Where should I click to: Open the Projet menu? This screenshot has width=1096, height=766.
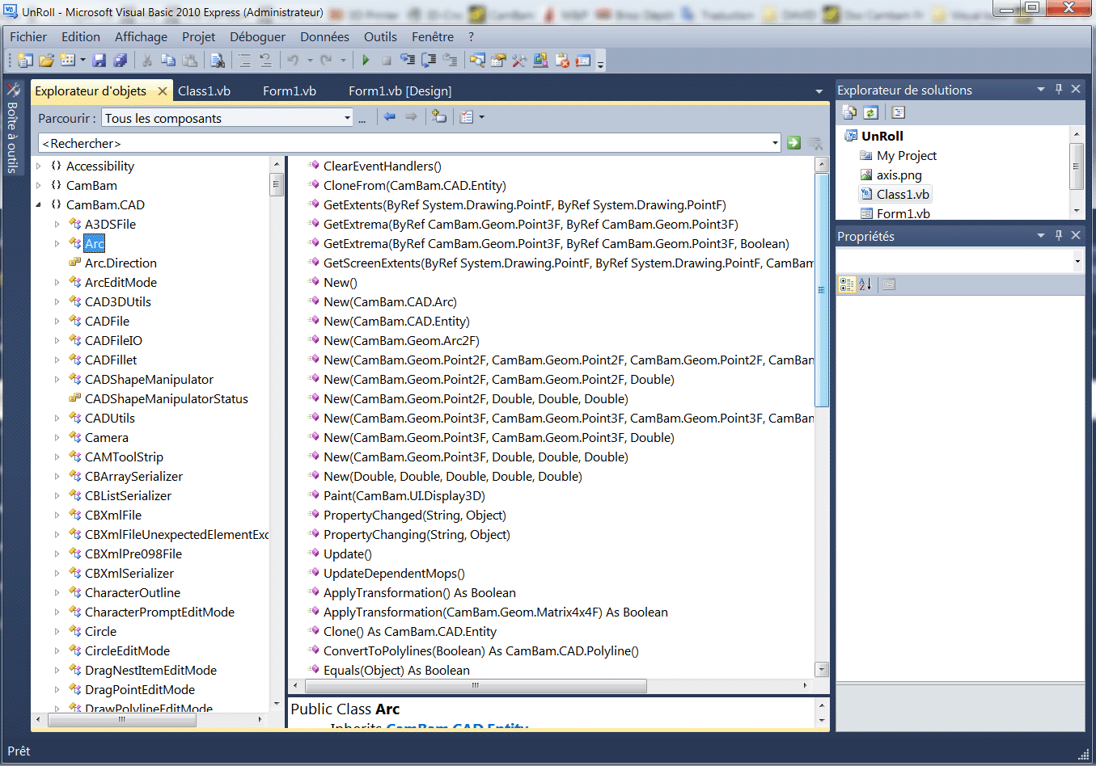[198, 36]
